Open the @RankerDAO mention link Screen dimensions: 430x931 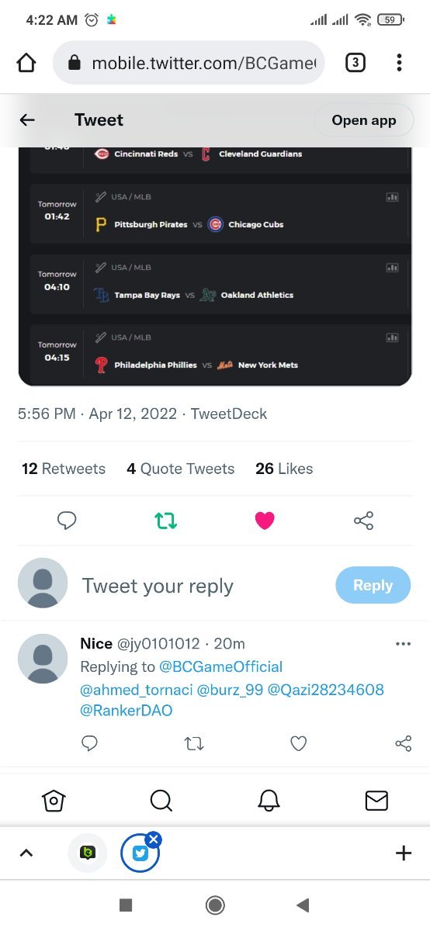127,710
